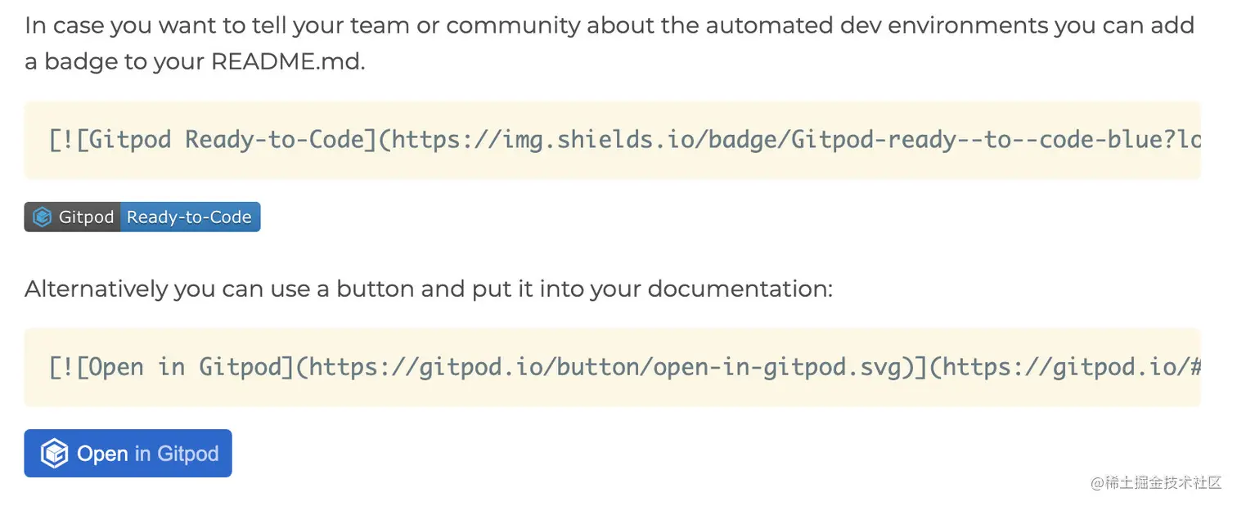
Task: Click the cube logo in the Open in Gitpod button
Action: coord(54,454)
